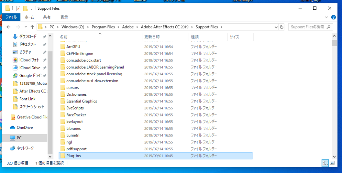Switch to details view layout icon
Viewport: 342px width, 173px height.
[325, 163]
